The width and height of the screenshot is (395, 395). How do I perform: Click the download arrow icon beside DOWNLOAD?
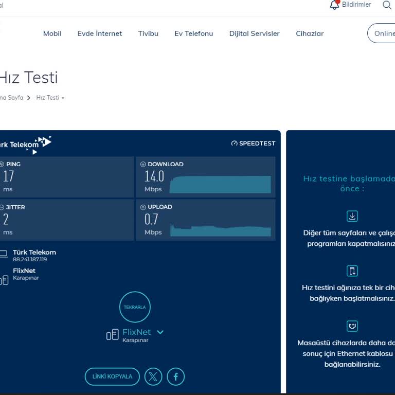143,164
